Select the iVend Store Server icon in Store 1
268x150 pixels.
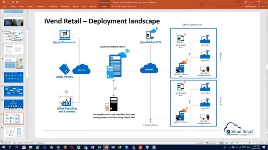(181, 66)
